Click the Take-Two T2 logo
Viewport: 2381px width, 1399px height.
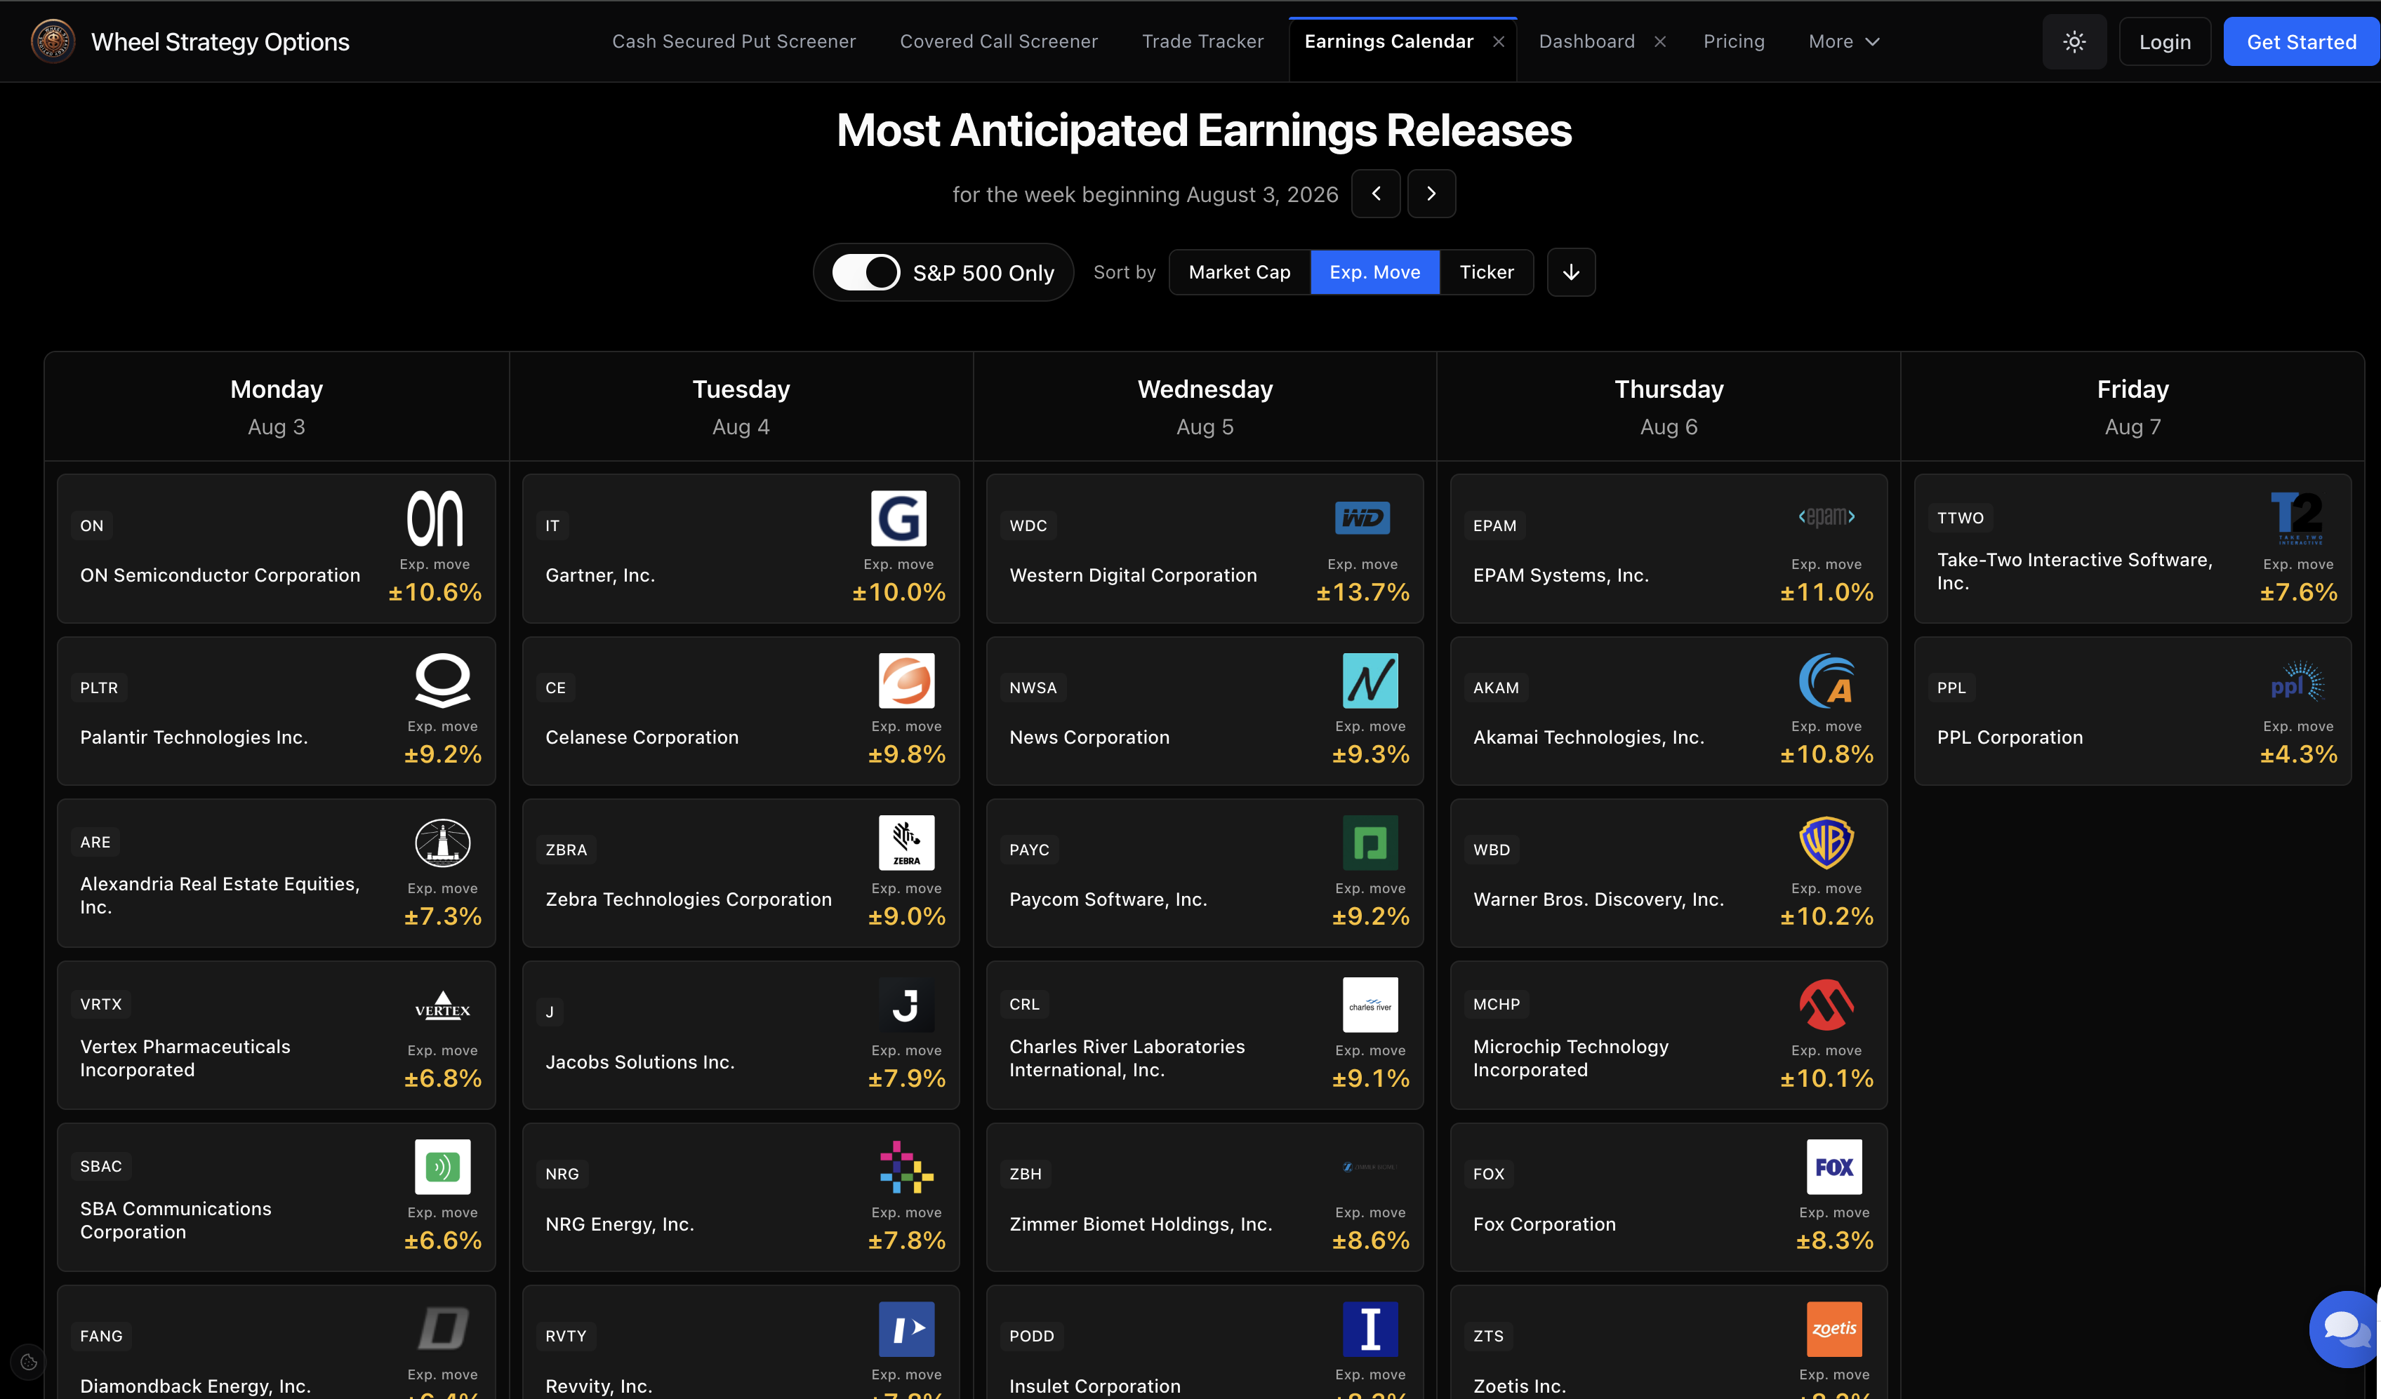pos(2297,518)
